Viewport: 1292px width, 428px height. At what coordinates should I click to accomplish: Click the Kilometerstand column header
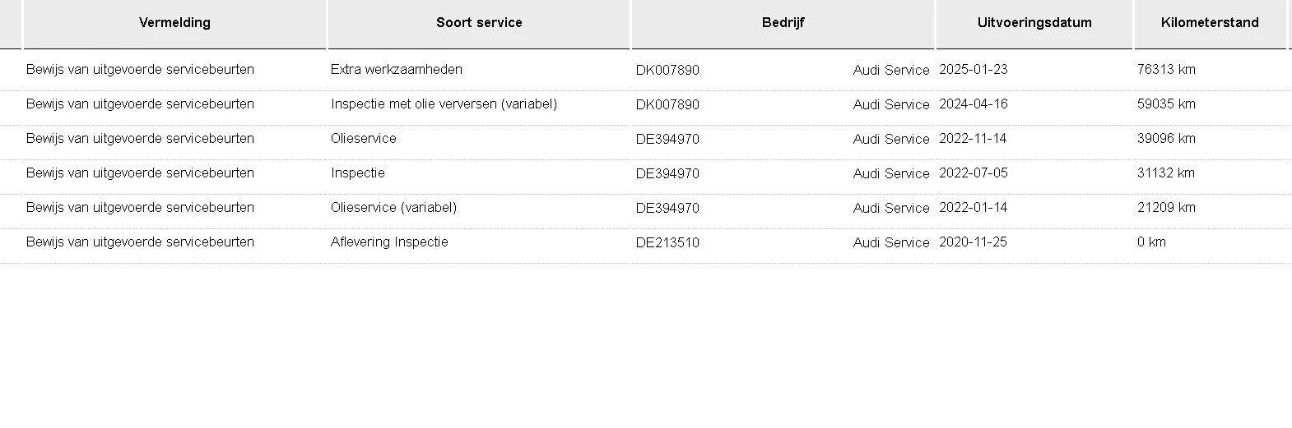point(1210,23)
